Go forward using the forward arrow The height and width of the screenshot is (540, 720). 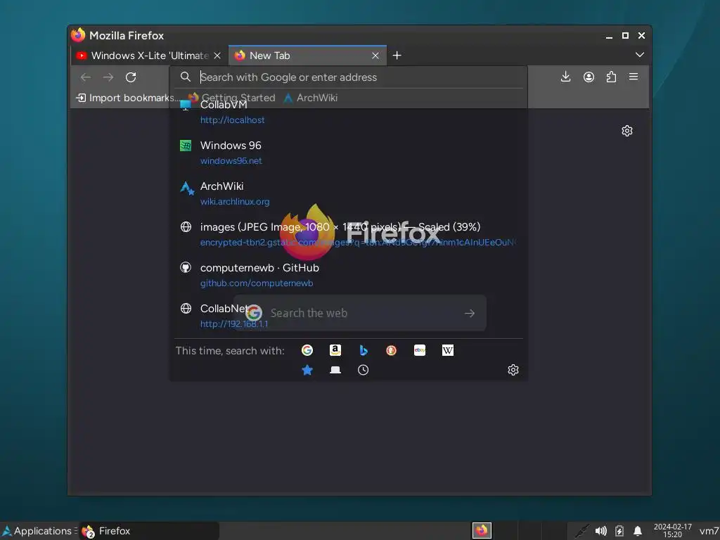108,77
